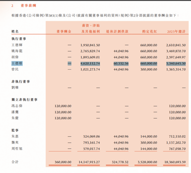Click the sum 14,147,915.27
The width and height of the screenshot is (191, 173).
pyautogui.click(x=89, y=162)
